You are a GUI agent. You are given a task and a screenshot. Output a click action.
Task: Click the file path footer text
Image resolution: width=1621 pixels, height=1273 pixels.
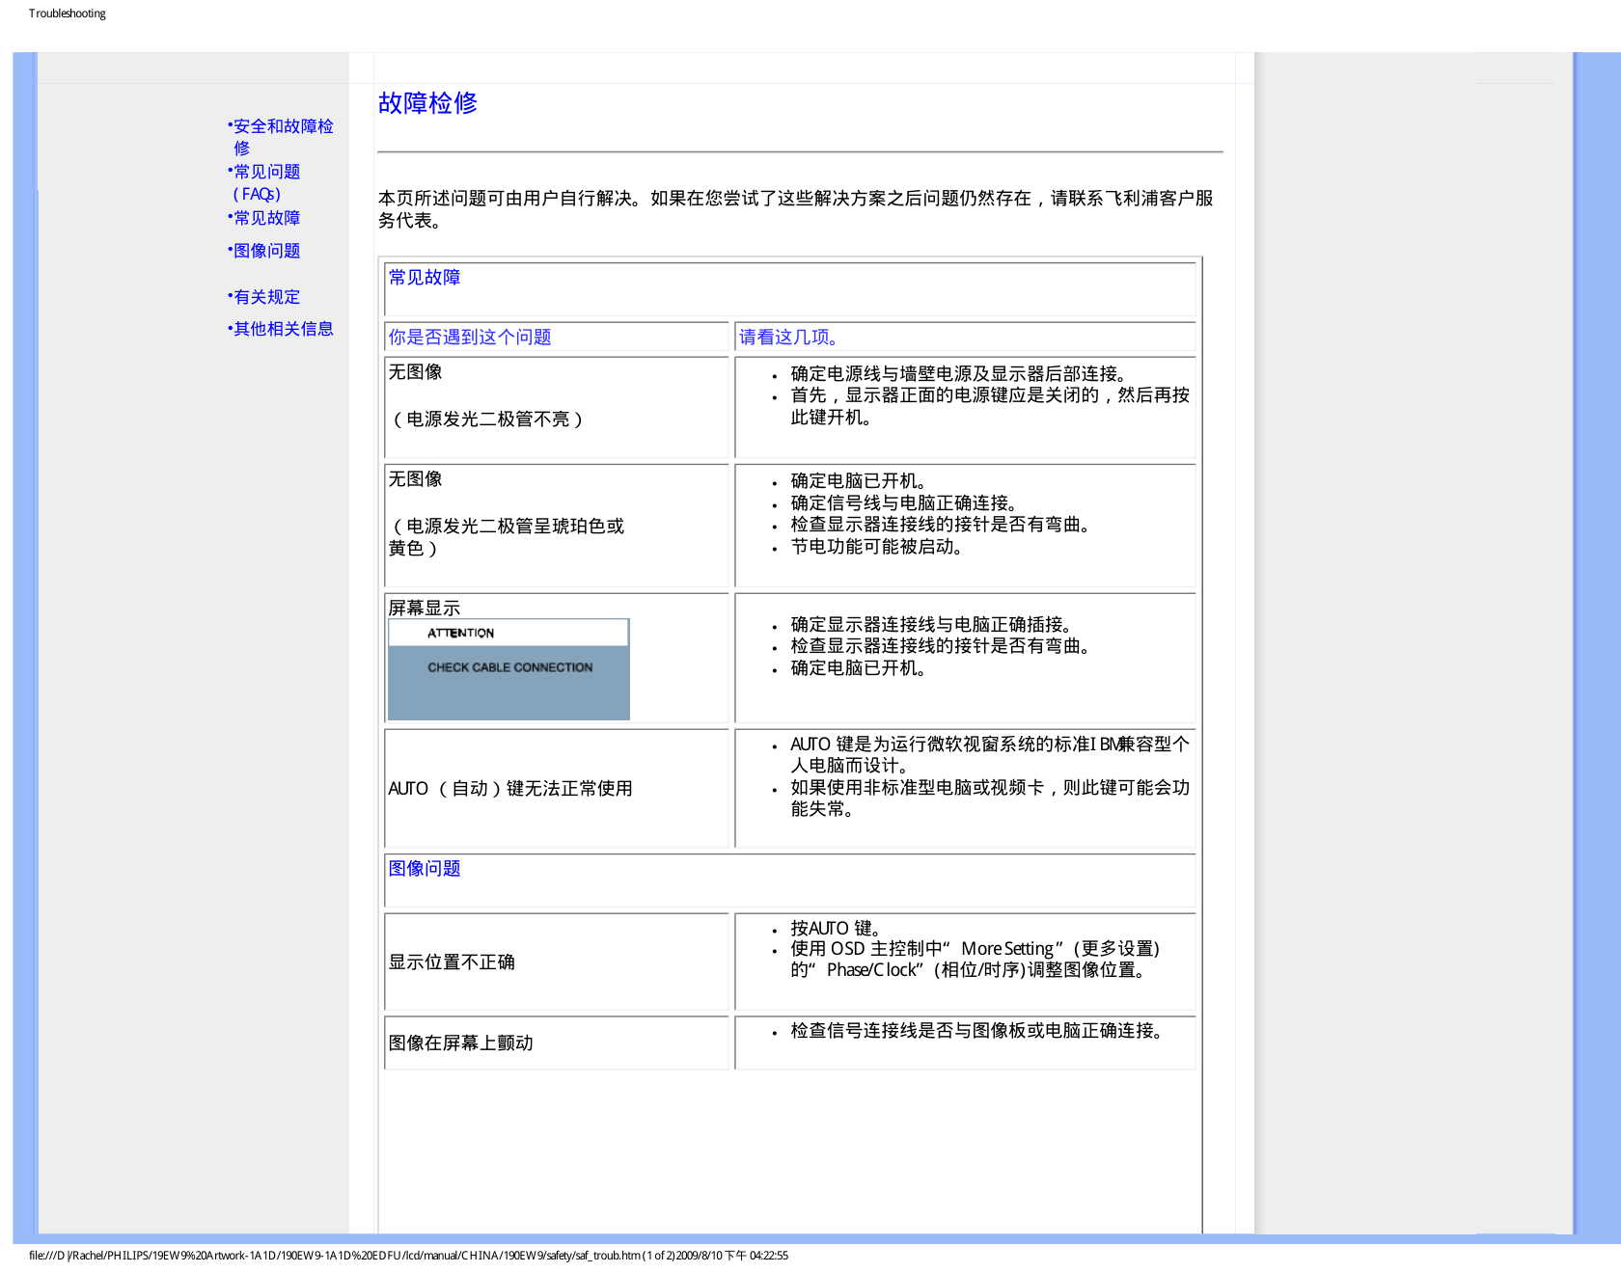(408, 1256)
